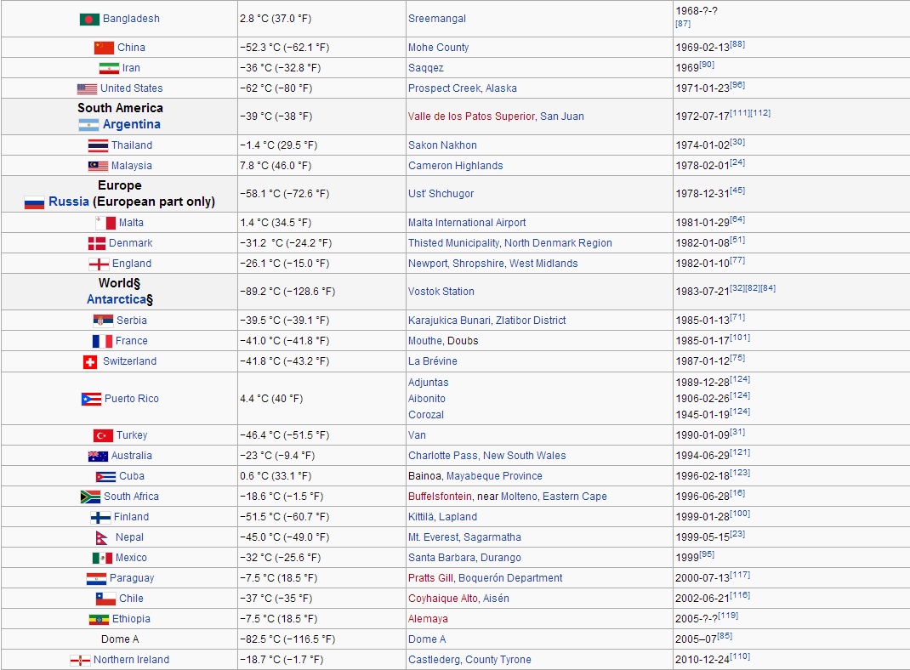Open the Adjuntas link

429,383
